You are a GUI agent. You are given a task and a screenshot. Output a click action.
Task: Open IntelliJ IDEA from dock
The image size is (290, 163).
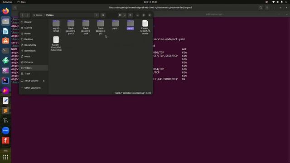(x=5, y=81)
